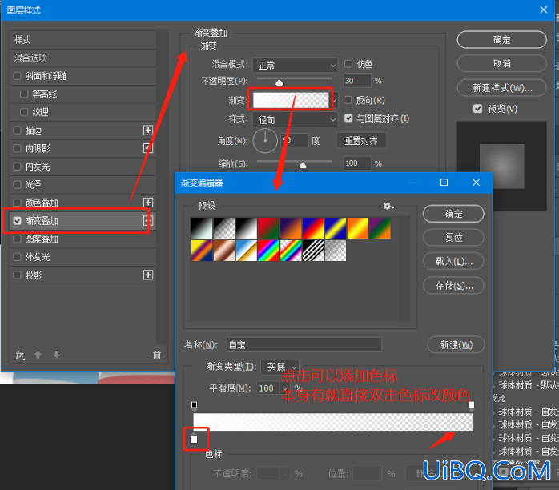Uncheck Gradient Overlay (渐变叠加) checkbox
The width and height of the screenshot is (559, 490).
(17, 221)
